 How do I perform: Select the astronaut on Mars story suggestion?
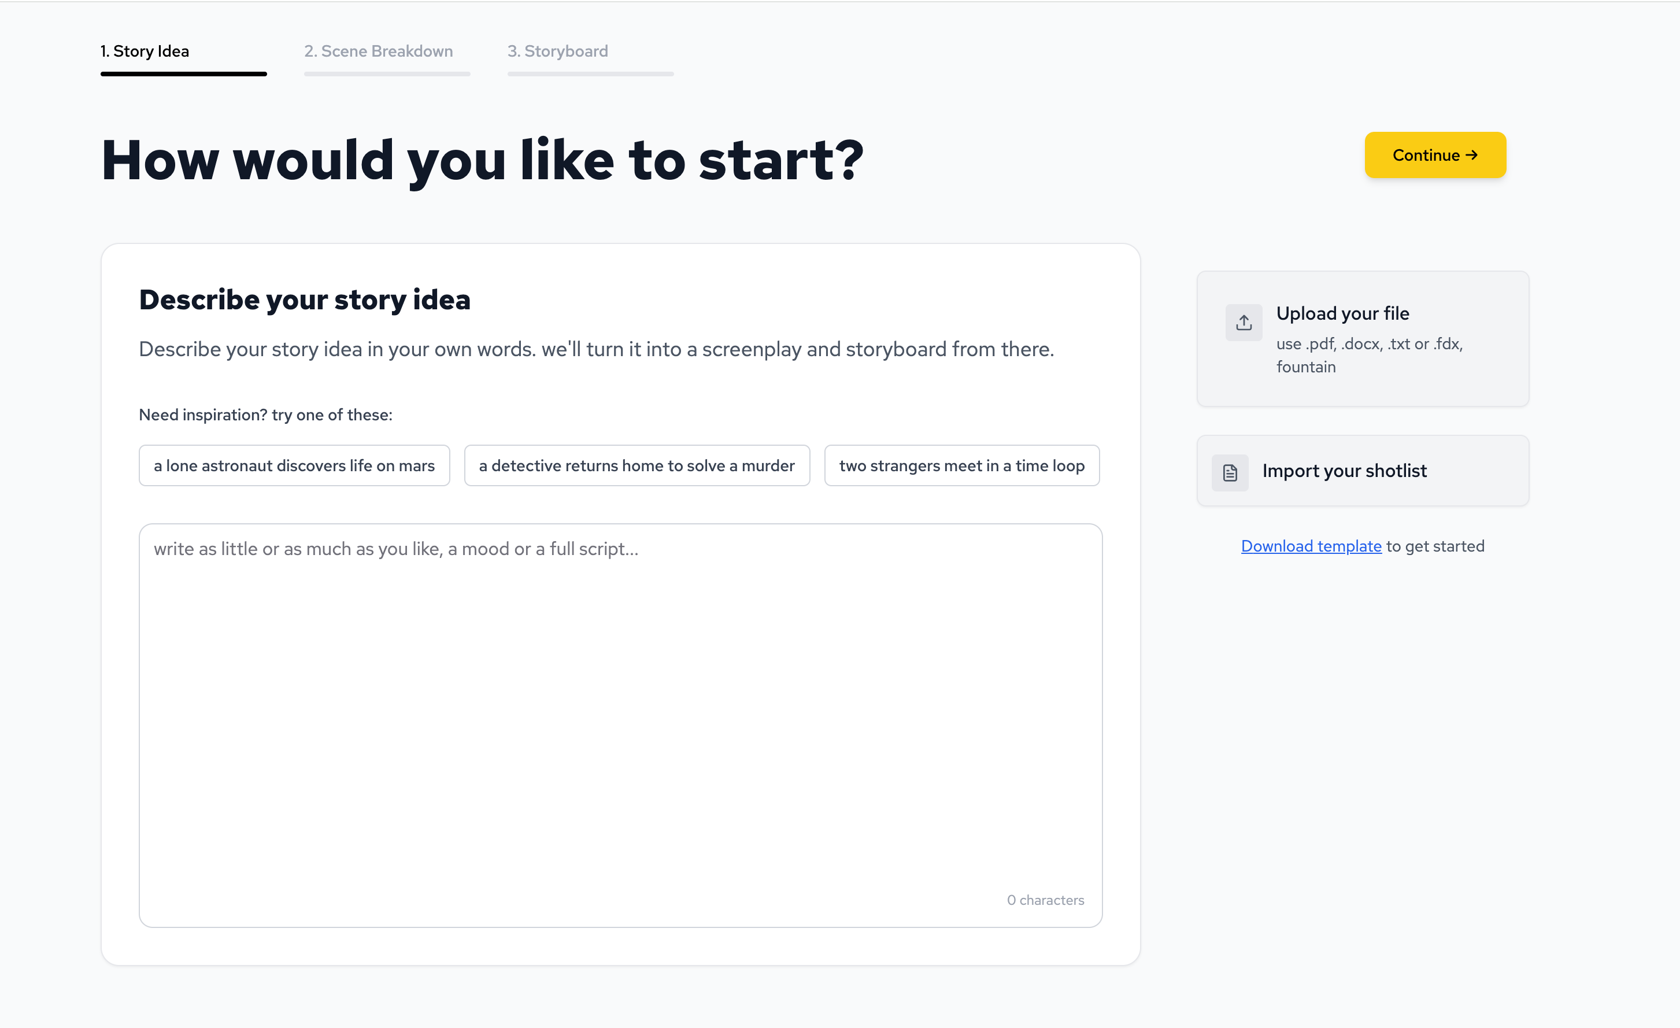(294, 465)
